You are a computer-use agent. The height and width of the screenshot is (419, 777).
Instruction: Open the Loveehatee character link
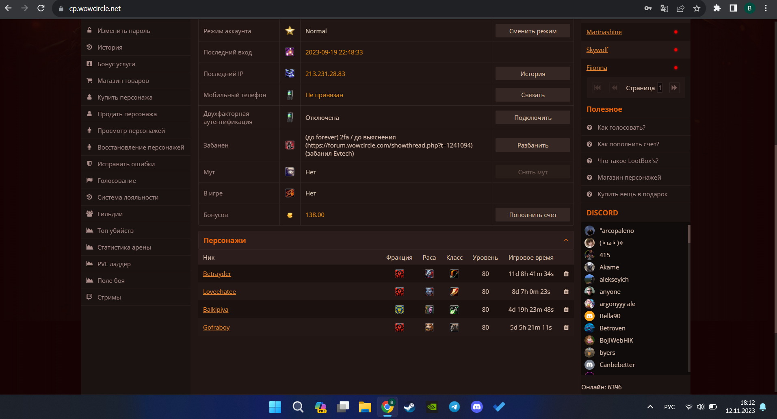pyautogui.click(x=219, y=292)
